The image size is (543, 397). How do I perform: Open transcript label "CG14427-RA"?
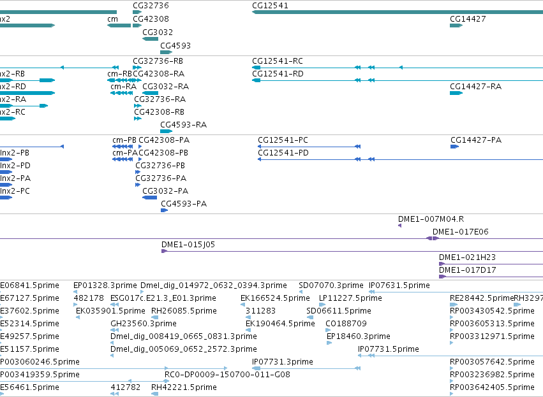click(476, 87)
